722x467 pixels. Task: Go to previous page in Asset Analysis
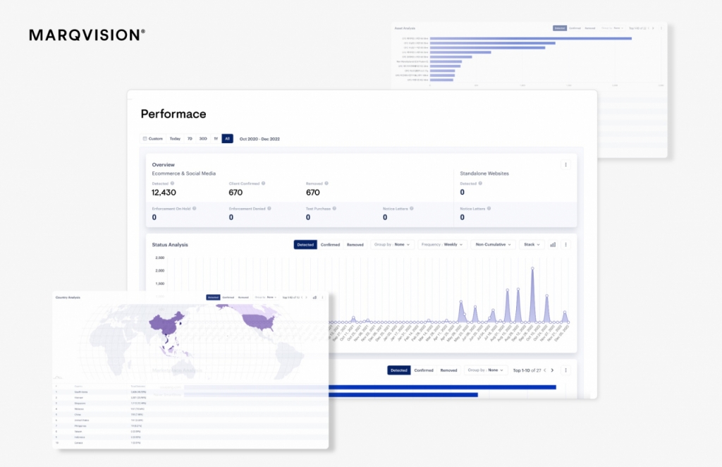click(x=649, y=28)
